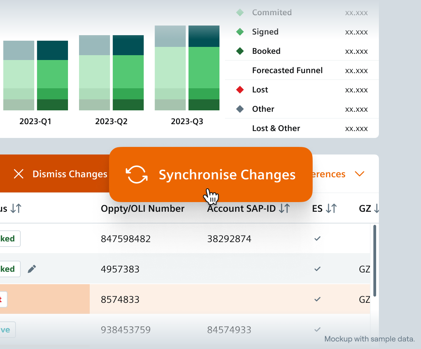The width and height of the screenshot is (421, 349).
Task: Click Dismiss Changes button
Action: coord(60,174)
